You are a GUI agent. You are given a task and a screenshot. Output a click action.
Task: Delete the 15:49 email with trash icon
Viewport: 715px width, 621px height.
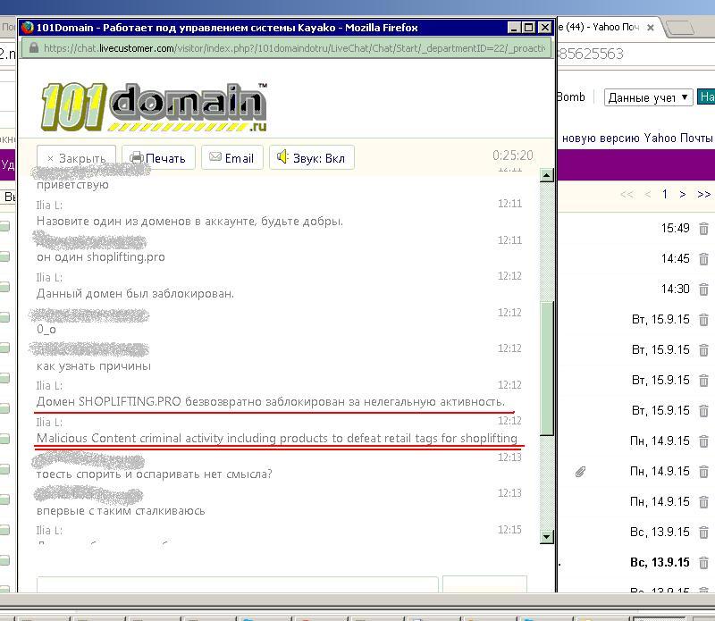click(703, 229)
